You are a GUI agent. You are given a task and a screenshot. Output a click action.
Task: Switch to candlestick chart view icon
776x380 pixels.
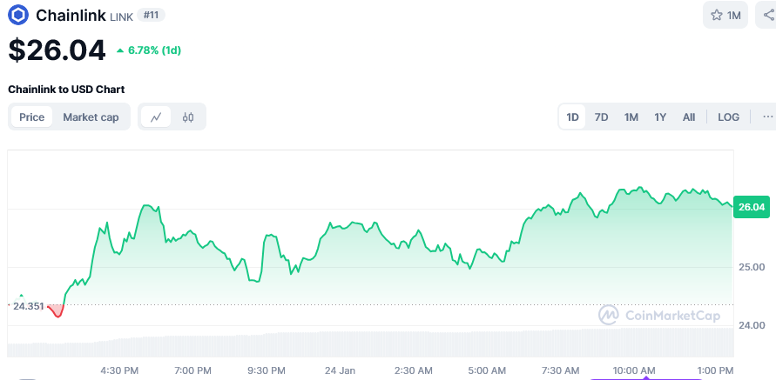(x=188, y=117)
